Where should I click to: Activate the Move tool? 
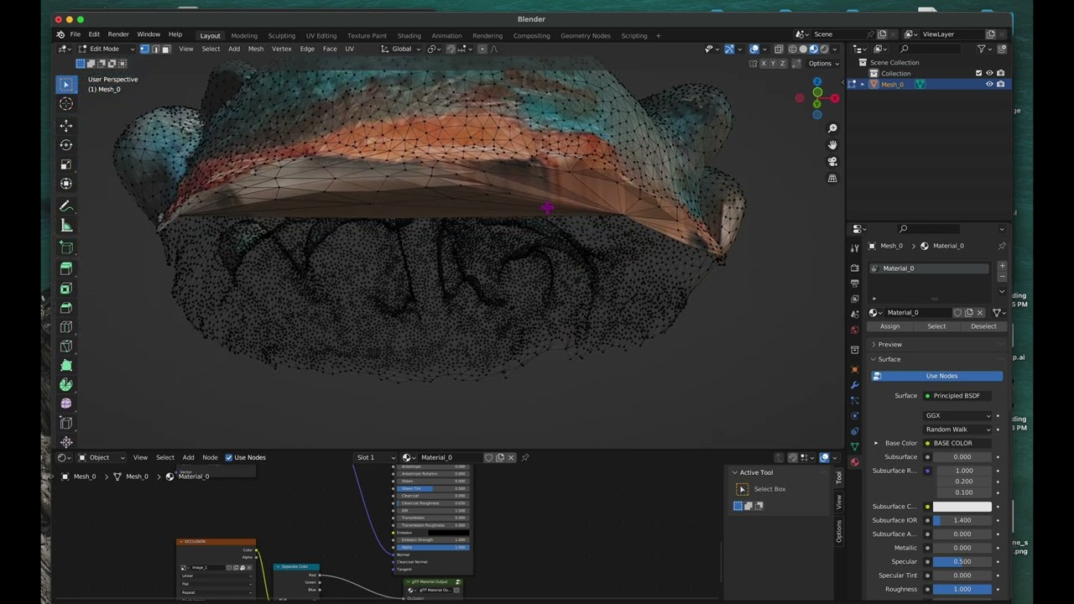[66, 126]
